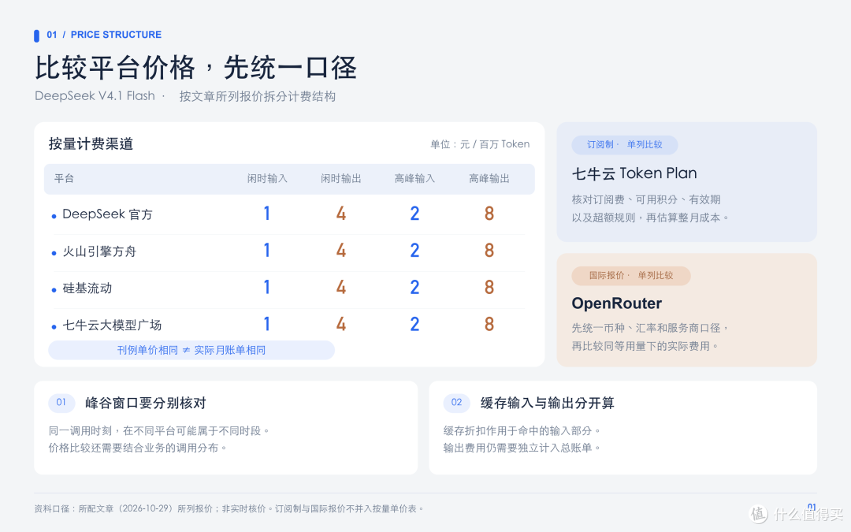The width and height of the screenshot is (851, 532).
Task: Click the 'OpenRouter' card title
Action: tap(616, 303)
